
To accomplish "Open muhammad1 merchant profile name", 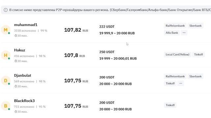I will [26, 25].
